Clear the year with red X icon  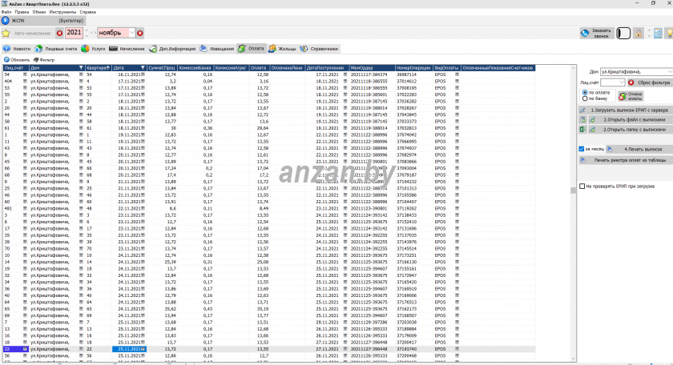pyautogui.click(x=59, y=33)
